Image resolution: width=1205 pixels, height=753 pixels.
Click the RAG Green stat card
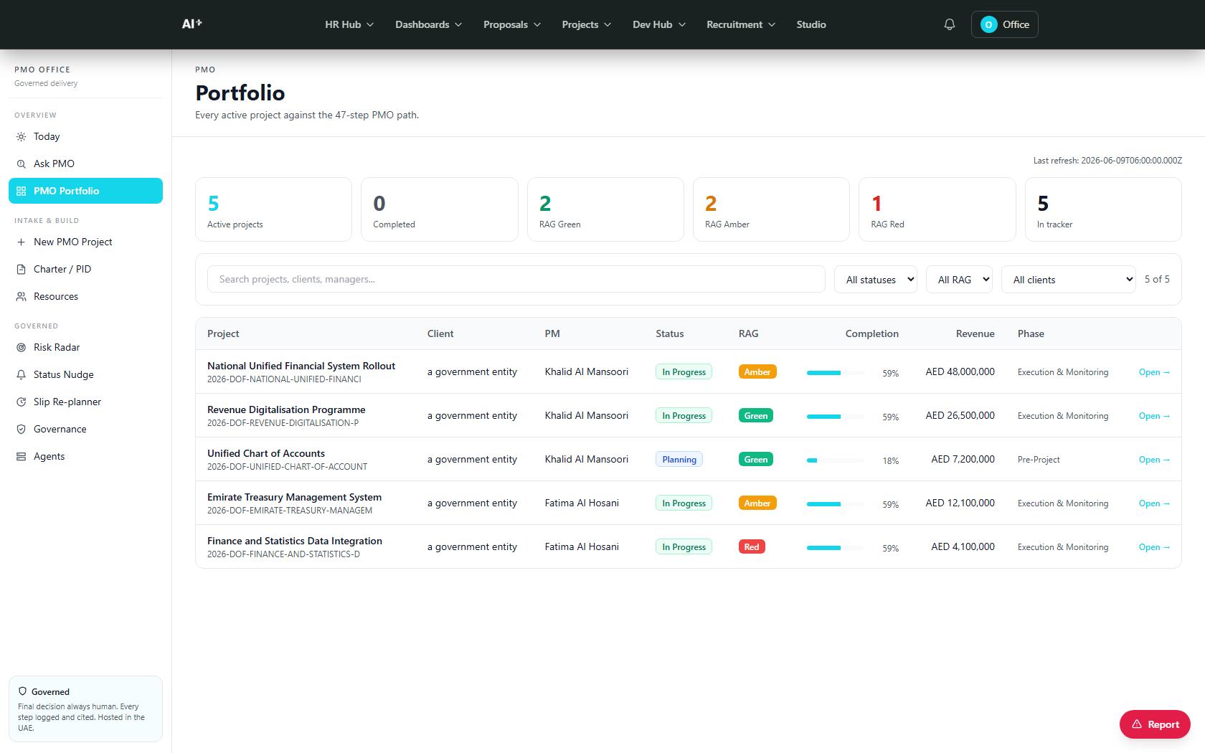[x=605, y=209]
